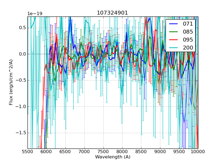Image resolution: width=220 pixels, height=165 pixels.
Task: Select the 085 legend label
Action: [188, 32]
